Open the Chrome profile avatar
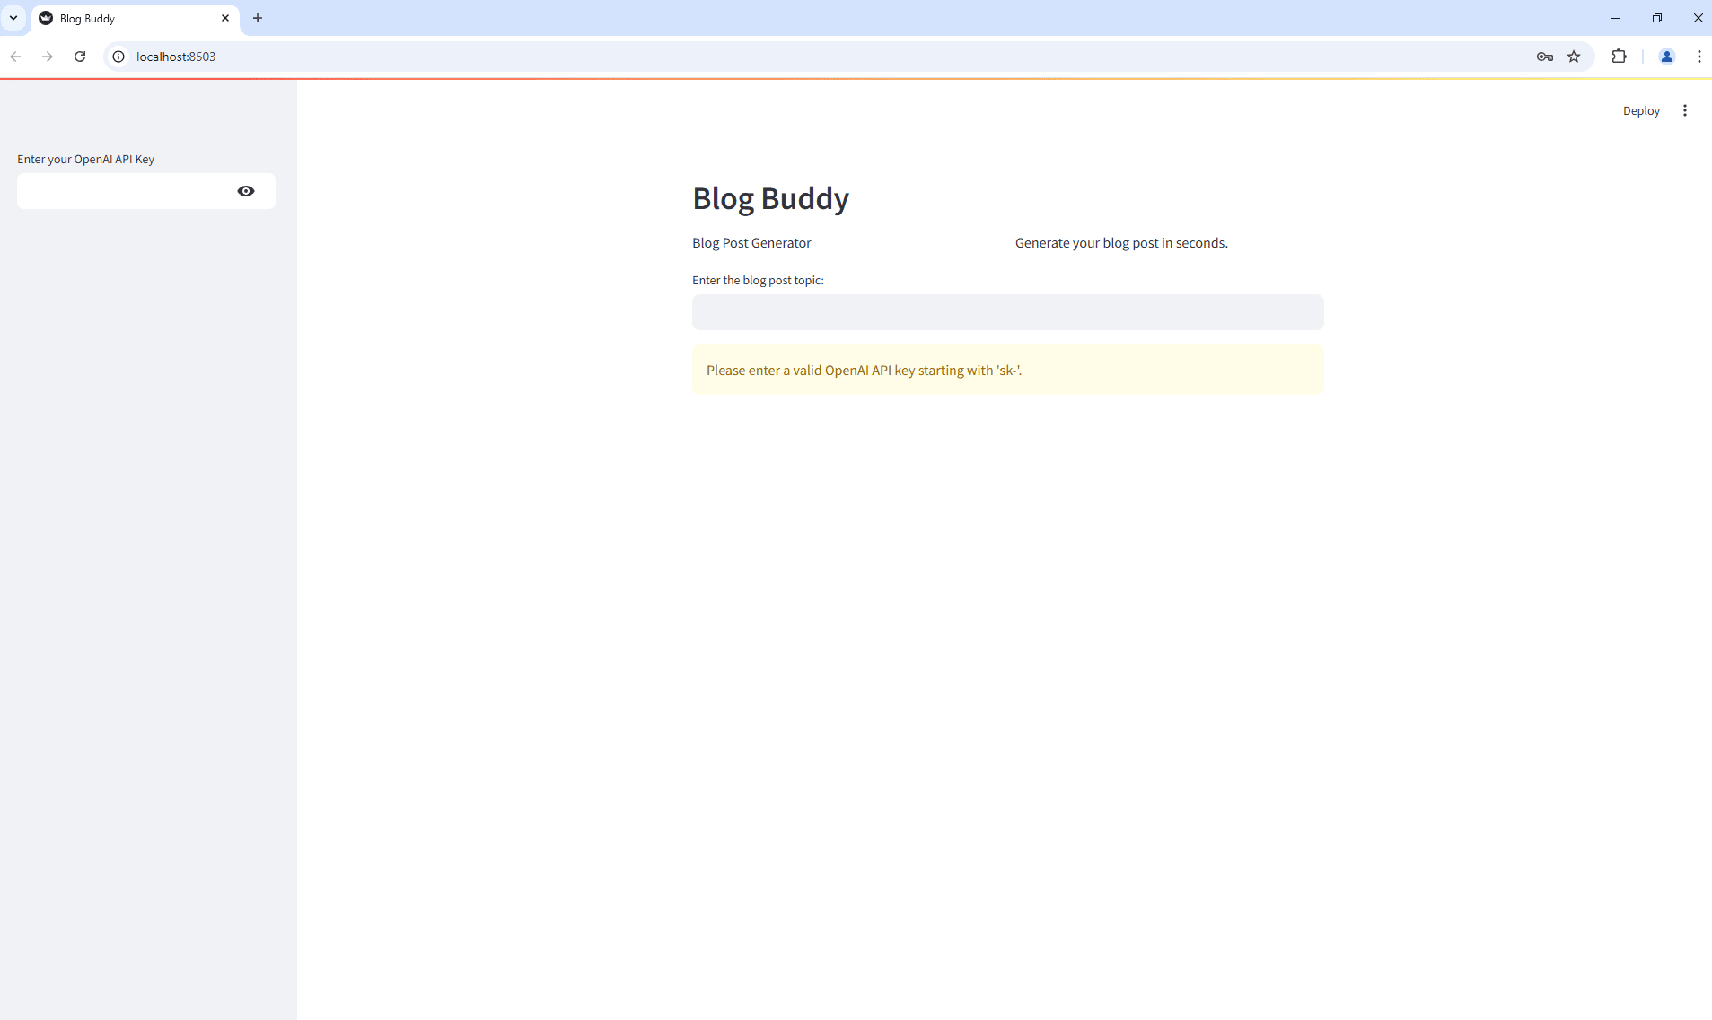1712x1020 pixels. click(1667, 57)
